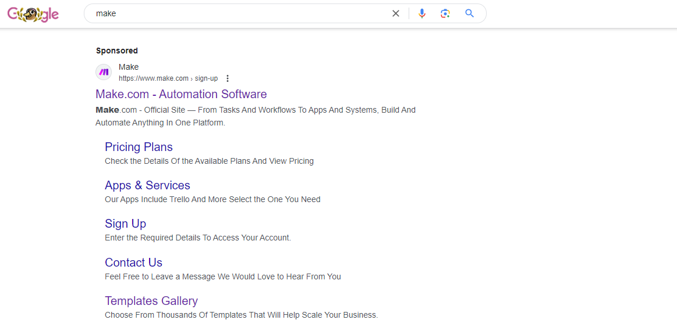
Task: Open the Templates Gallery sitelink
Action: [151, 301]
